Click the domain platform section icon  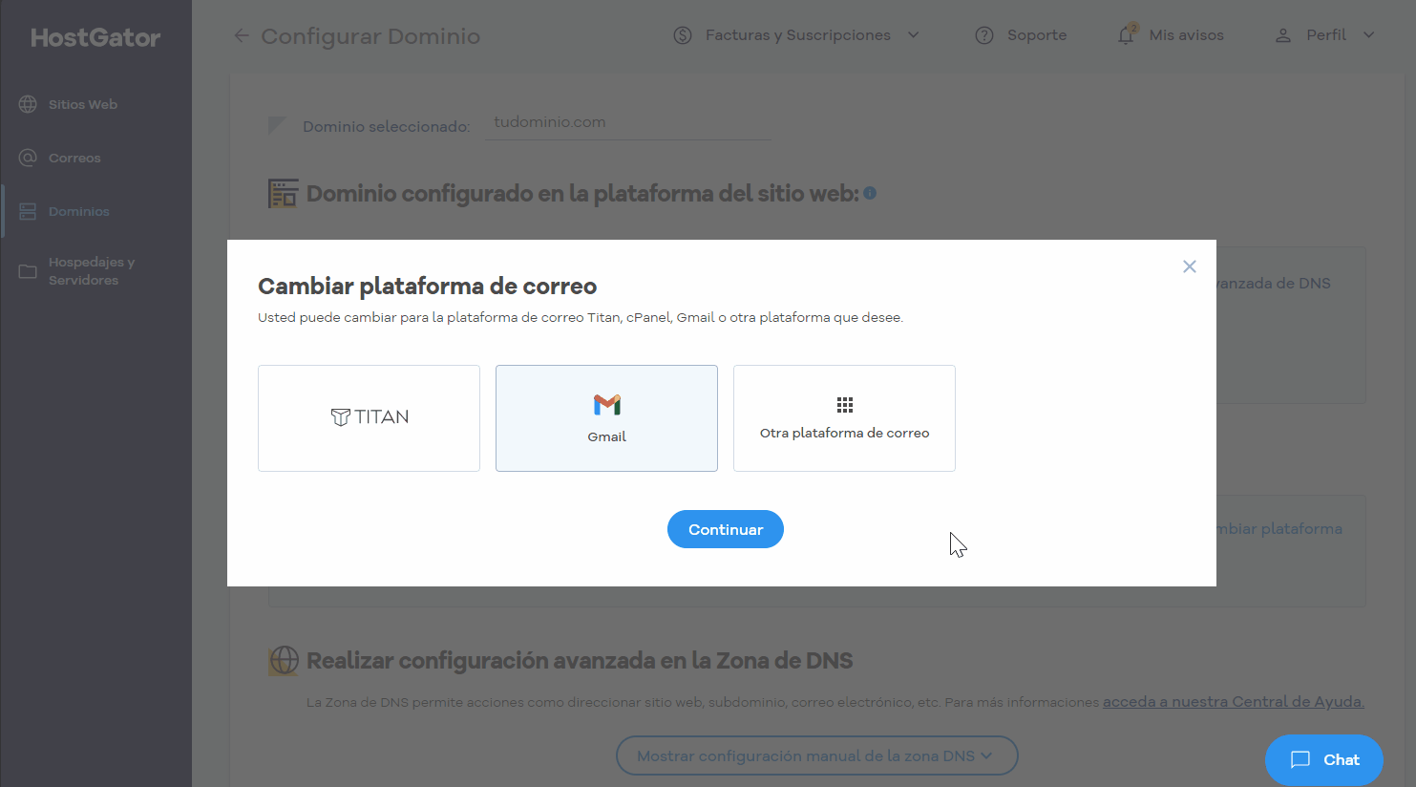(x=283, y=193)
